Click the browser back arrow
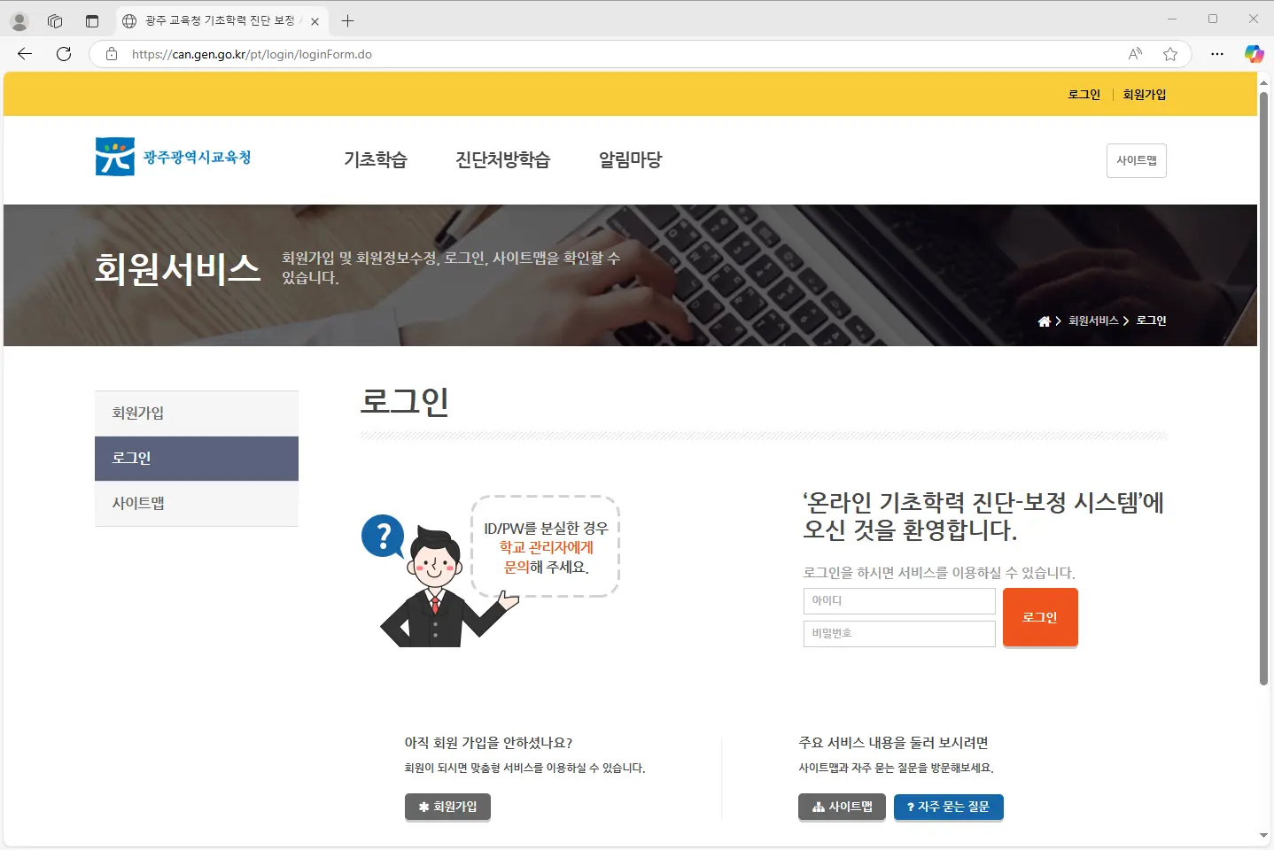1274x850 pixels. tap(24, 54)
